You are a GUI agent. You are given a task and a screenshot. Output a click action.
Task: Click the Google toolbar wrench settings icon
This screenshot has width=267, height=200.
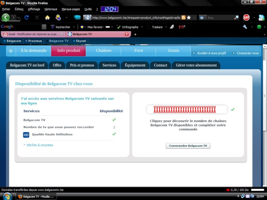tap(245, 27)
